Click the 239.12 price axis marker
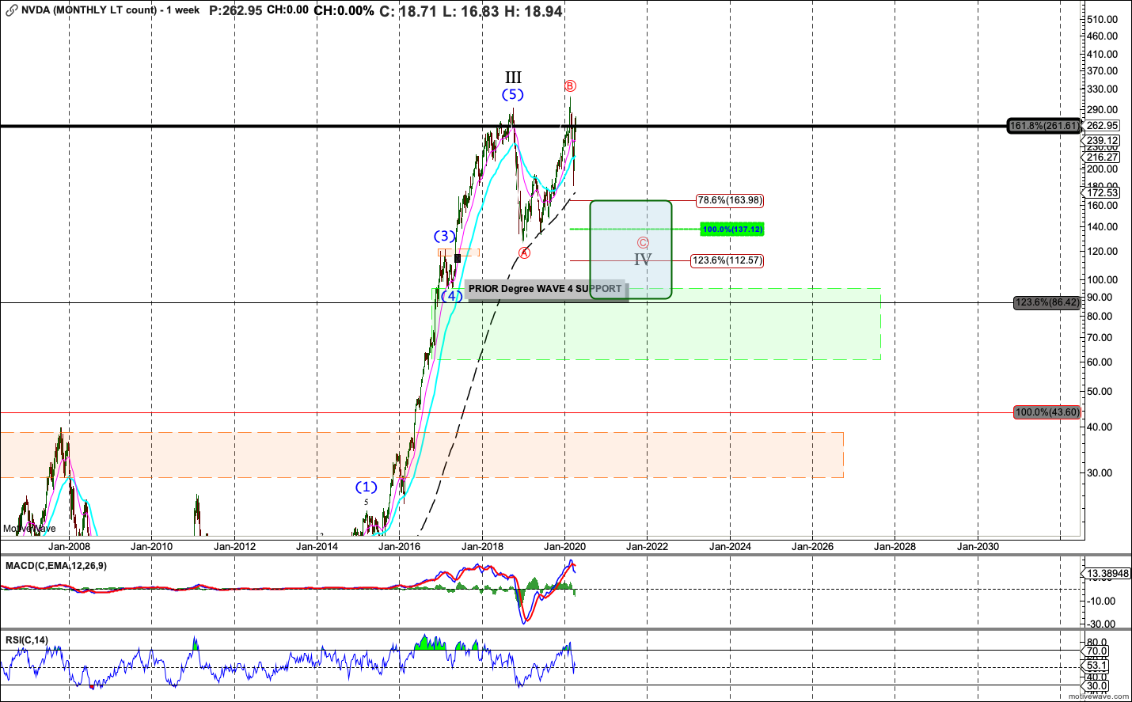Screen dimensions: 1132x702 point(1102,141)
